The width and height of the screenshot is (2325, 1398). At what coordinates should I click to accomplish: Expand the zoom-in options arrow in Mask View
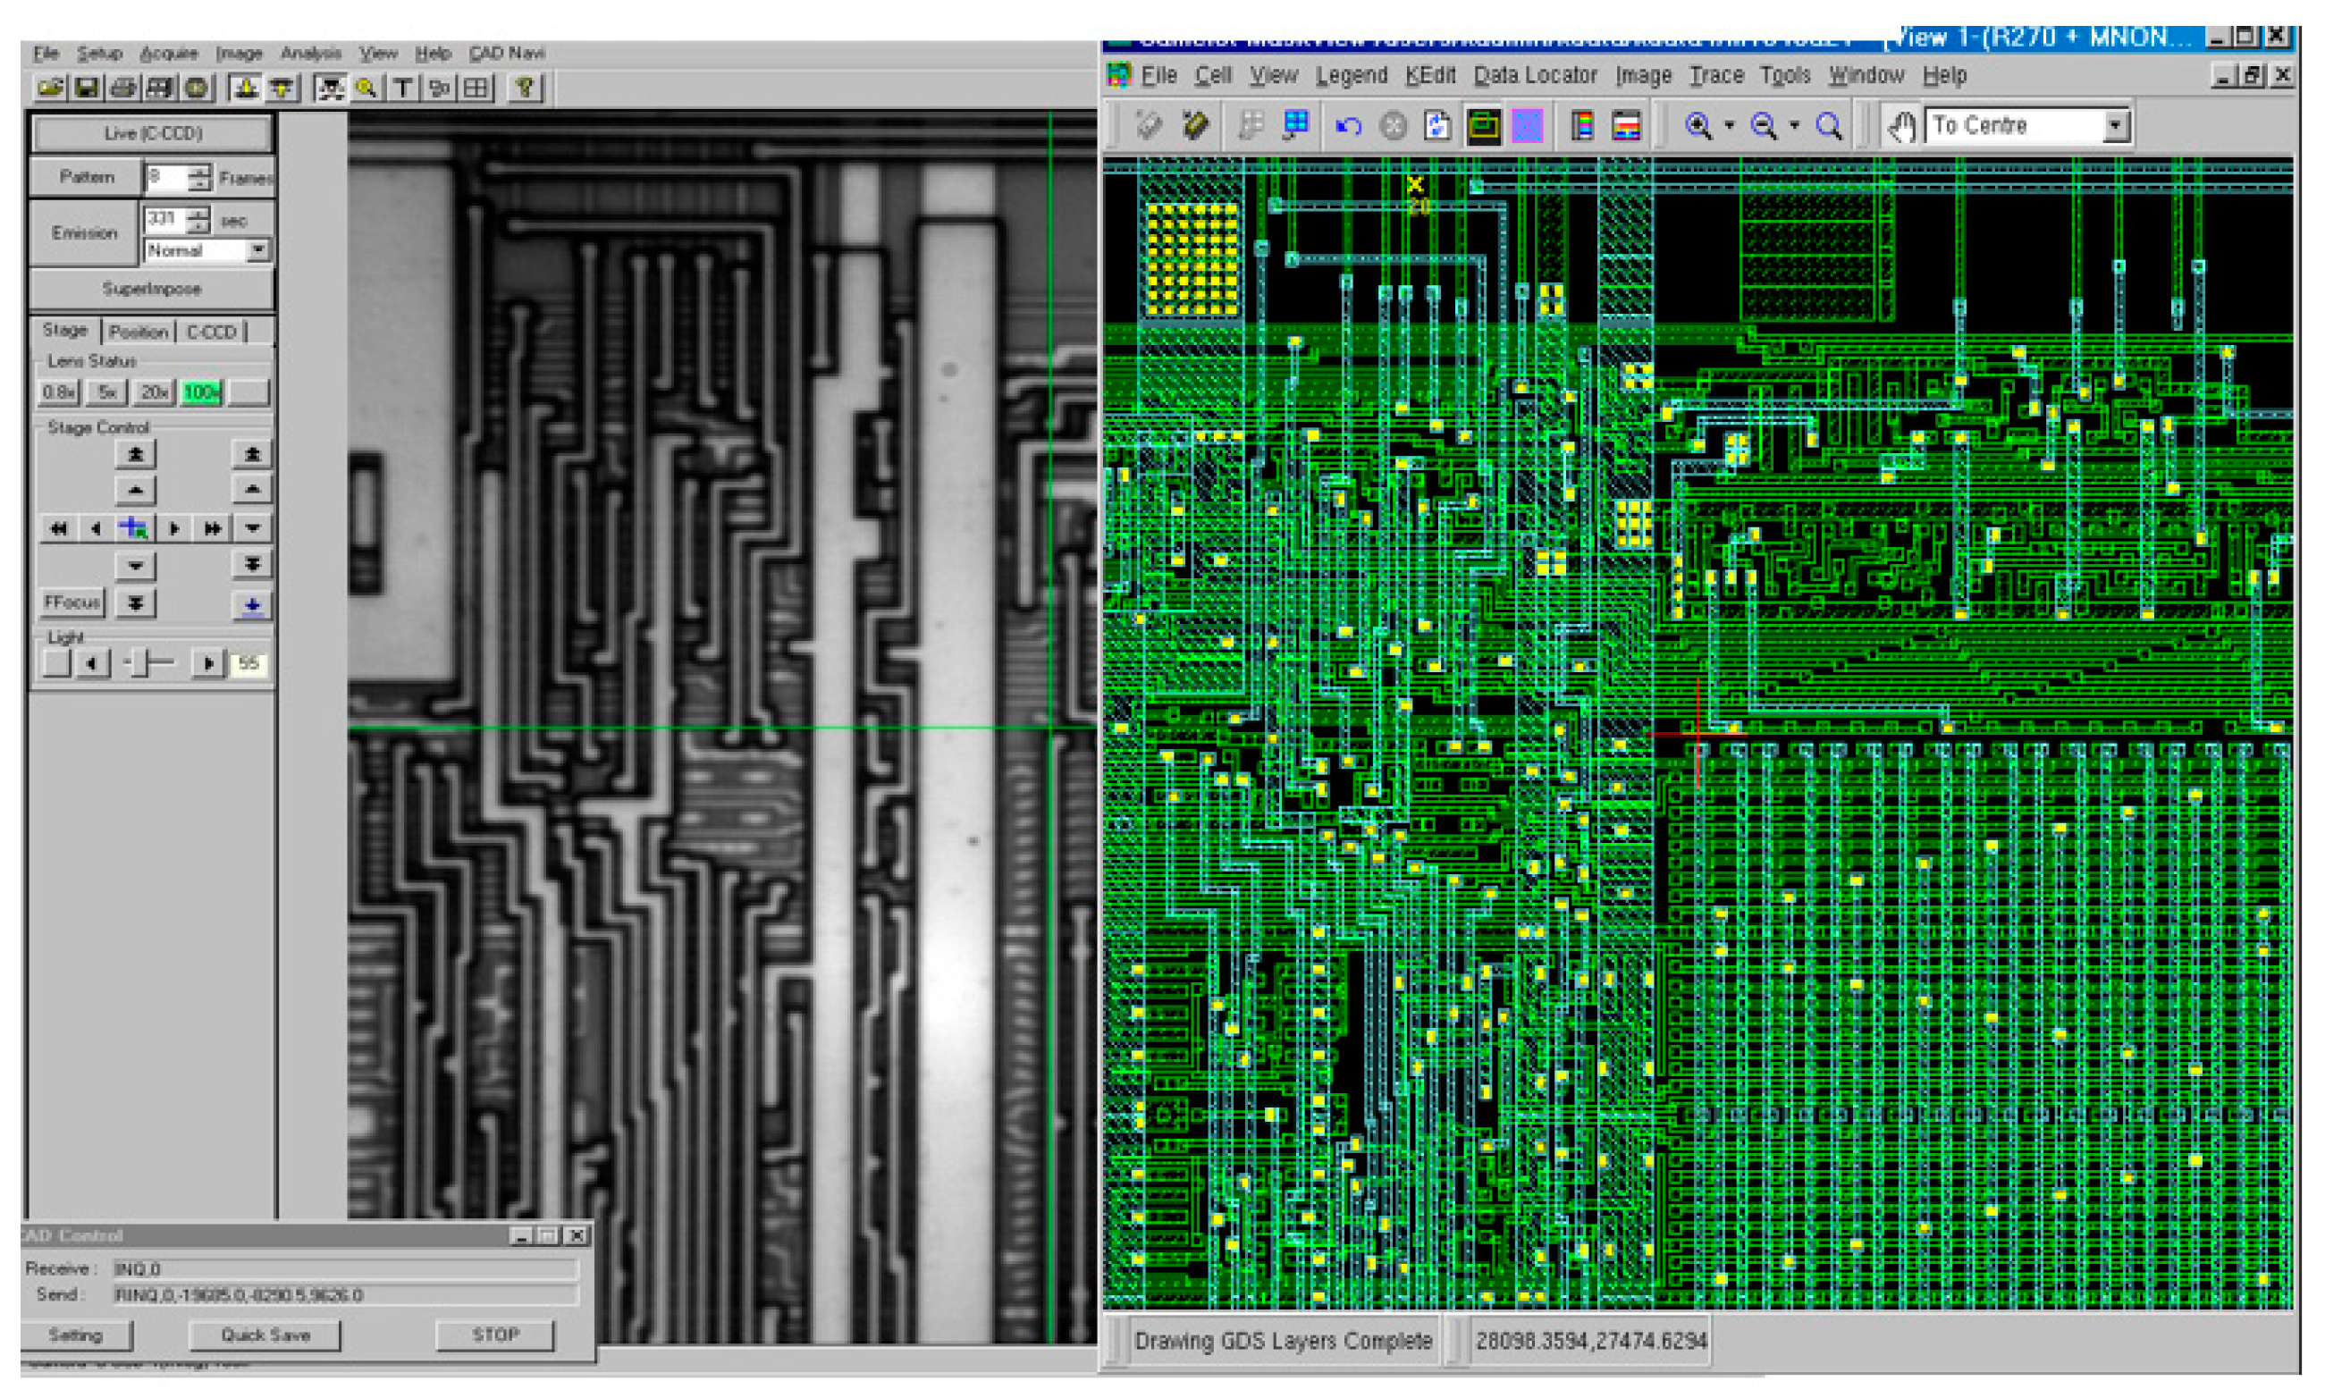pyautogui.click(x=1730, y=125)
